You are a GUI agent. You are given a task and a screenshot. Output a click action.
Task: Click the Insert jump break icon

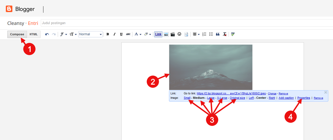pyautogui.click(x=186, y=34)
